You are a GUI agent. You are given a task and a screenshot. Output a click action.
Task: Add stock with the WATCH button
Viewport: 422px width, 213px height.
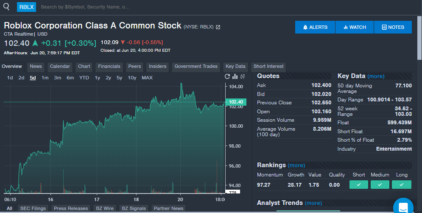pyautogui.click(x=355, y=27)
